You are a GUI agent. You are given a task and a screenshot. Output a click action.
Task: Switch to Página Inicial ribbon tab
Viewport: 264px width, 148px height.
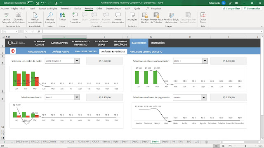click(18, 9)
